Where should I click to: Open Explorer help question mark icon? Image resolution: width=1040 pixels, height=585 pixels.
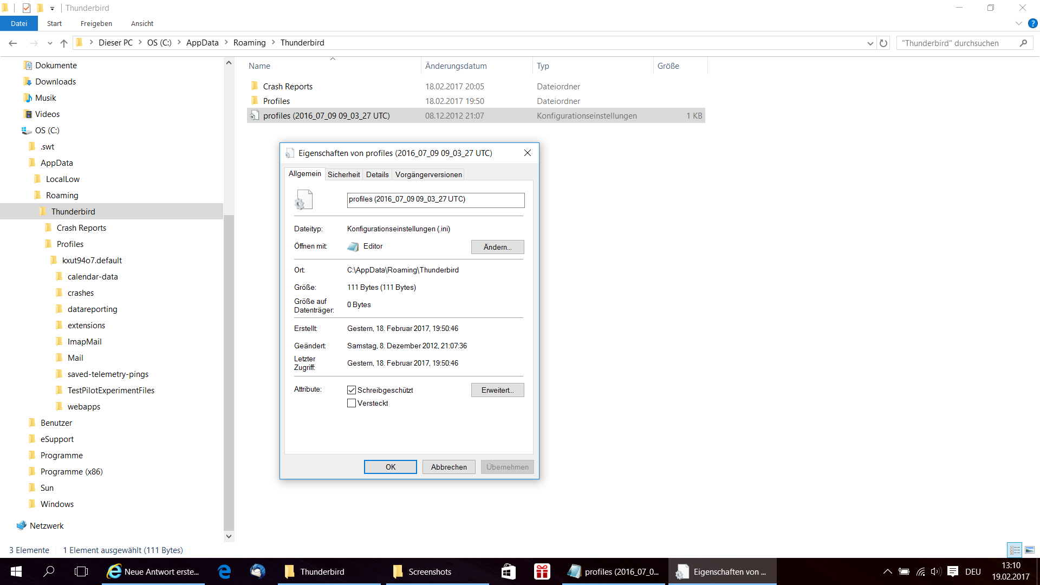pos(1032,23)
